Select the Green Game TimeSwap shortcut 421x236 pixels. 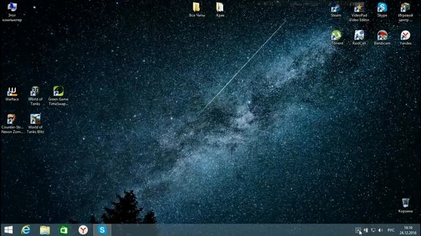click(x=59, y=96)
